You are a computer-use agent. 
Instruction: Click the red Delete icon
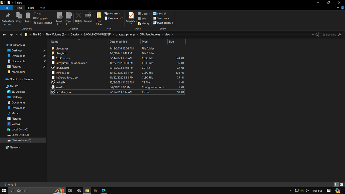pyautogui.click(x=78, y=15)
